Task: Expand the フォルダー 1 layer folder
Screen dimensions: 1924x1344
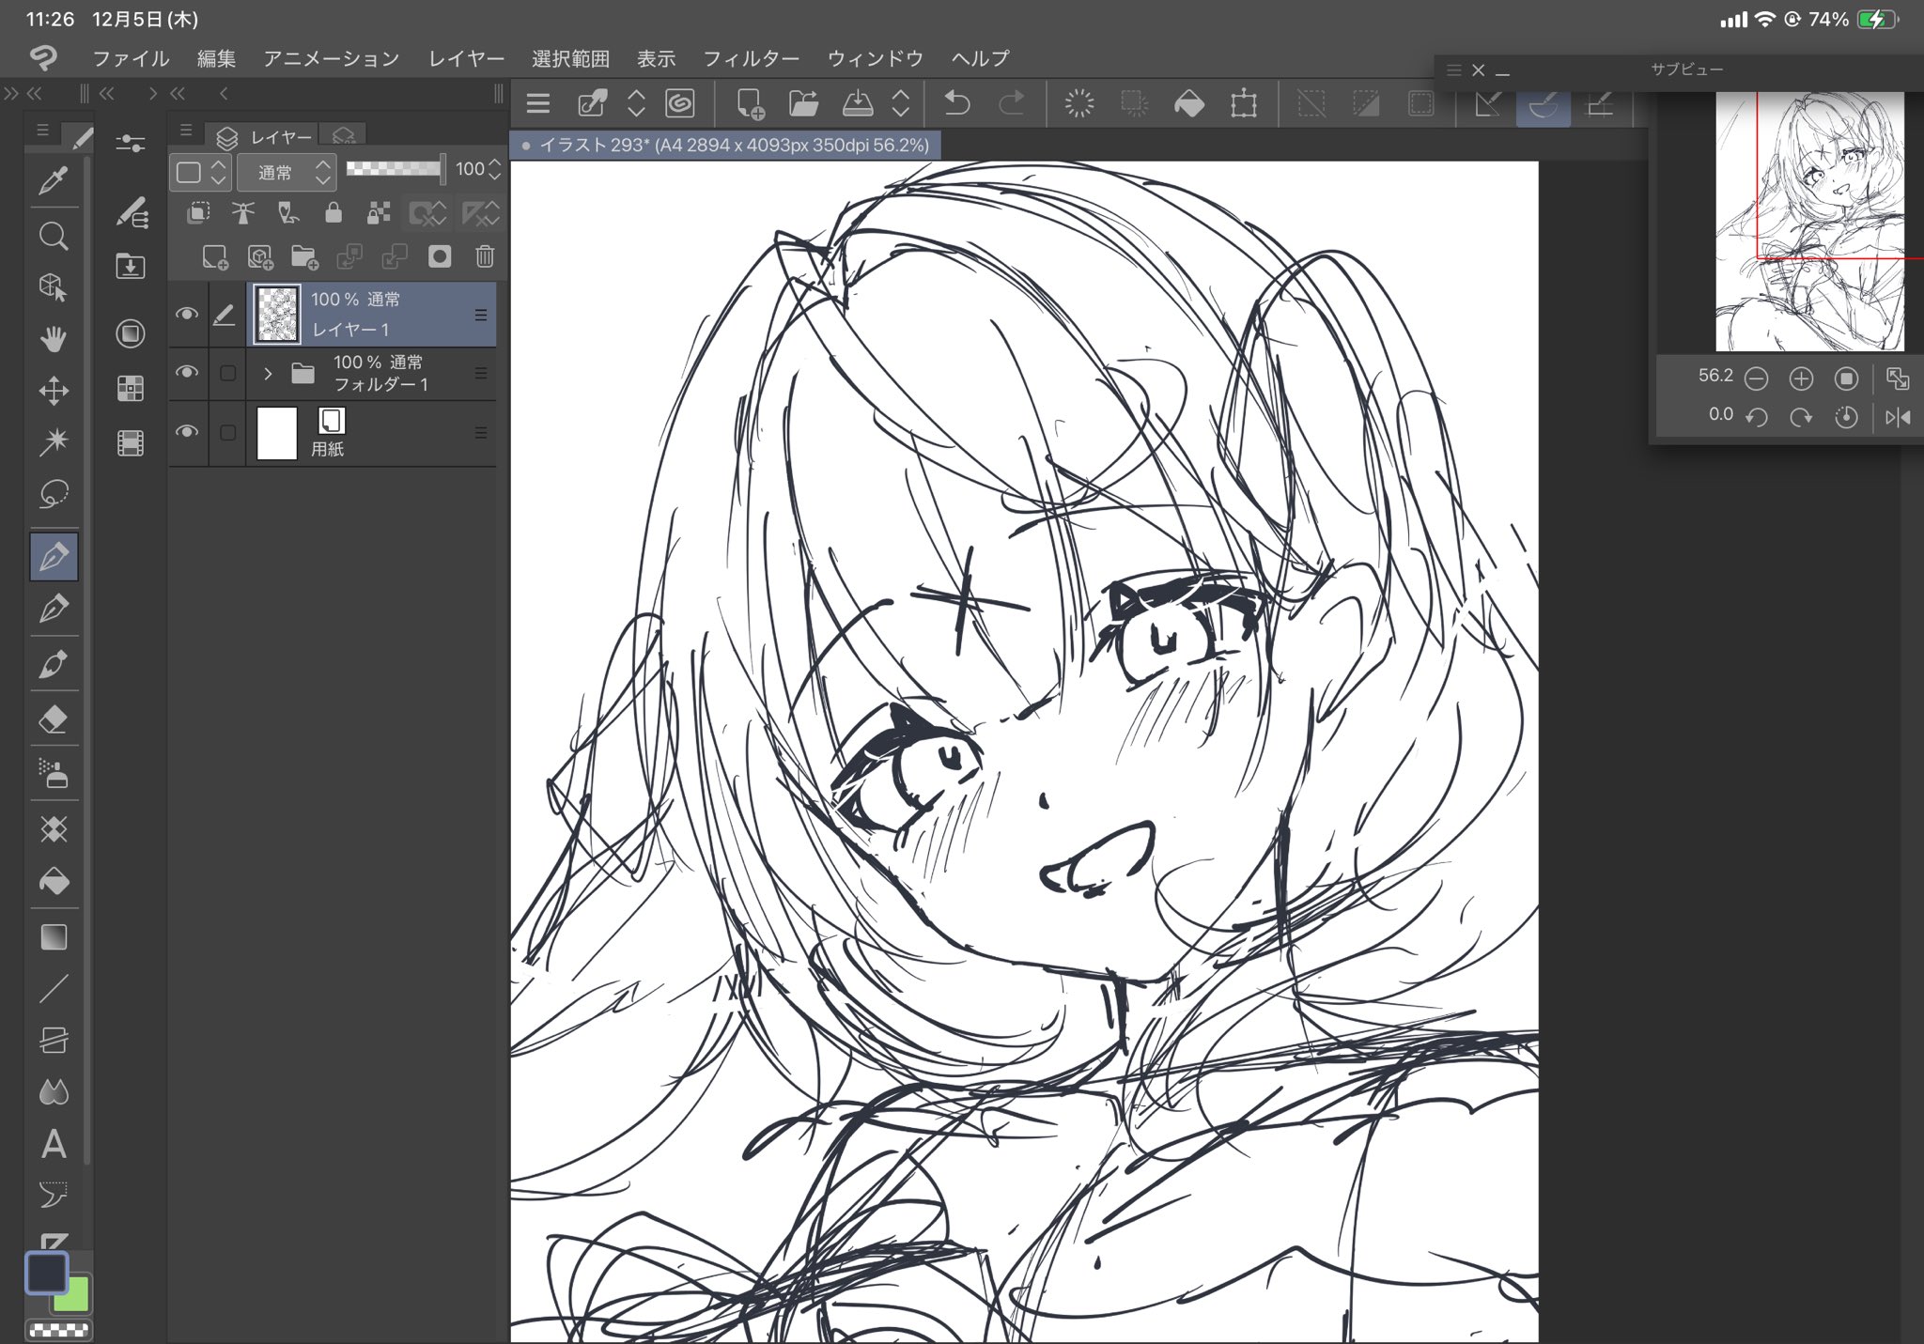Action: [x=268, y=374]
